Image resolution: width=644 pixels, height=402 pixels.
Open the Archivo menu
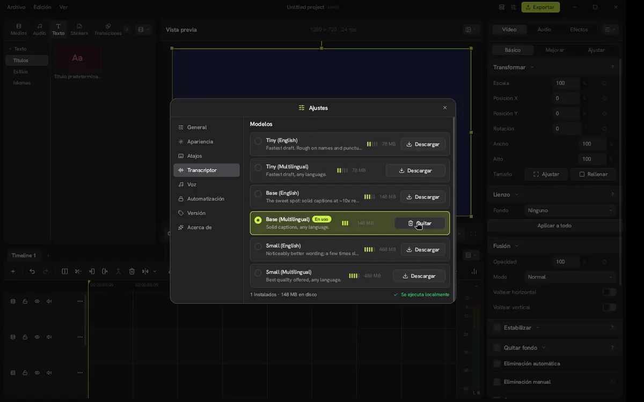16,7
